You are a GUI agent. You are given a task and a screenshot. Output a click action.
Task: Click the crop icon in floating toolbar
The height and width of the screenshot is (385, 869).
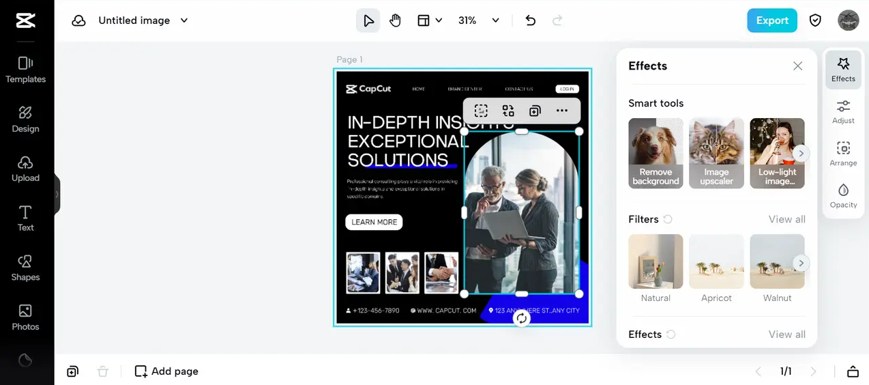(x=481, y=111)
